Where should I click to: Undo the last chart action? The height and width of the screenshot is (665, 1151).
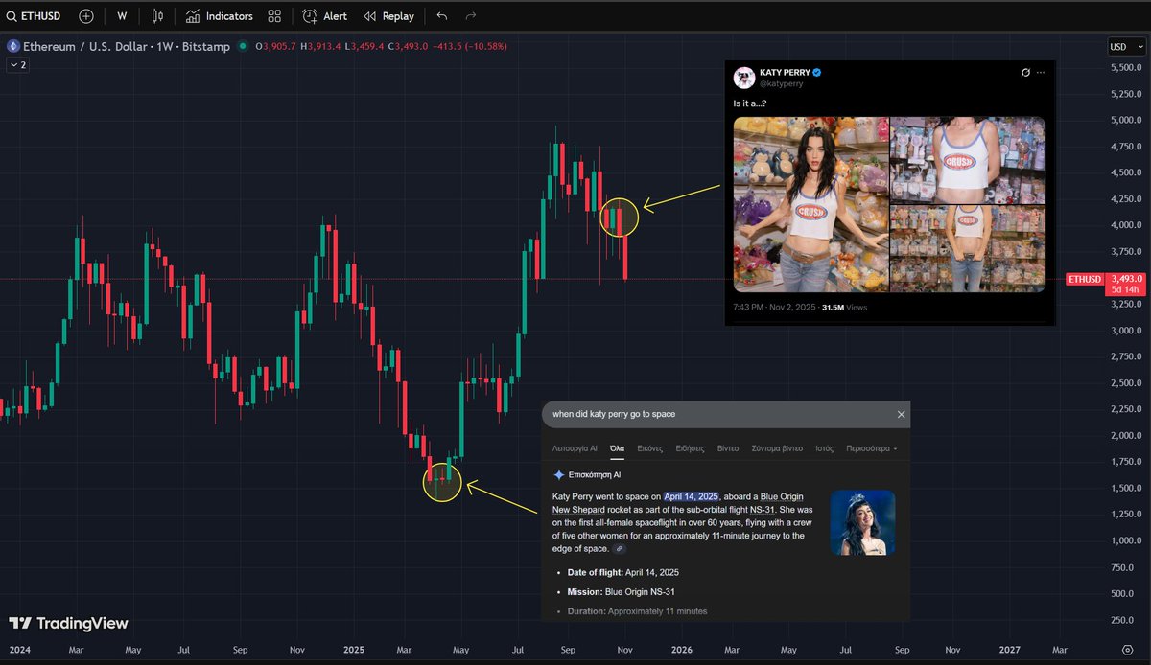coord(441,16)
